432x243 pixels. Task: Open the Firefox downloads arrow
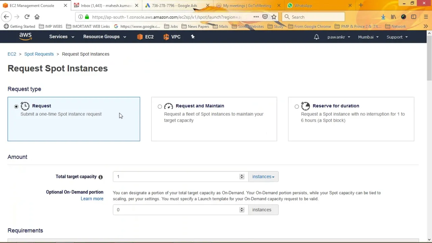383,17
